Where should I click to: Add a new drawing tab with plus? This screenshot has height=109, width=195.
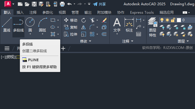point(63,48)
